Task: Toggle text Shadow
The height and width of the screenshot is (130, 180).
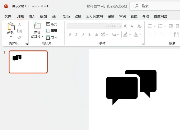Action: pos(89,34)
